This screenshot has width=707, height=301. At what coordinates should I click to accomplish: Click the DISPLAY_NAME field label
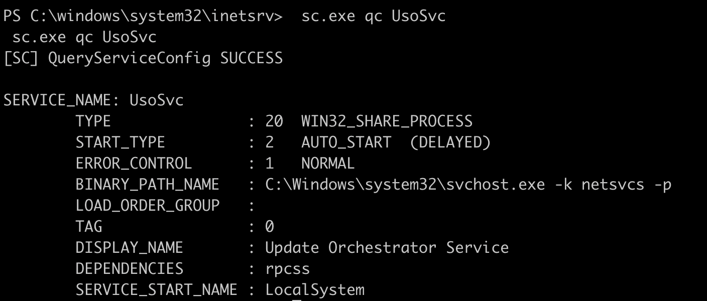tap(129, 248)
